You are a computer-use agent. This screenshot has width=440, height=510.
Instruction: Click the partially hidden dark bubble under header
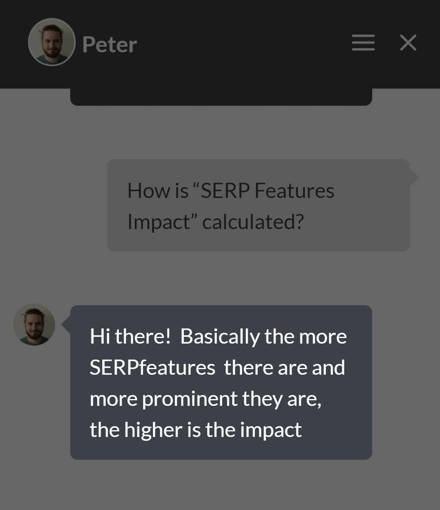pyautogui.click(x=221, y=97)
